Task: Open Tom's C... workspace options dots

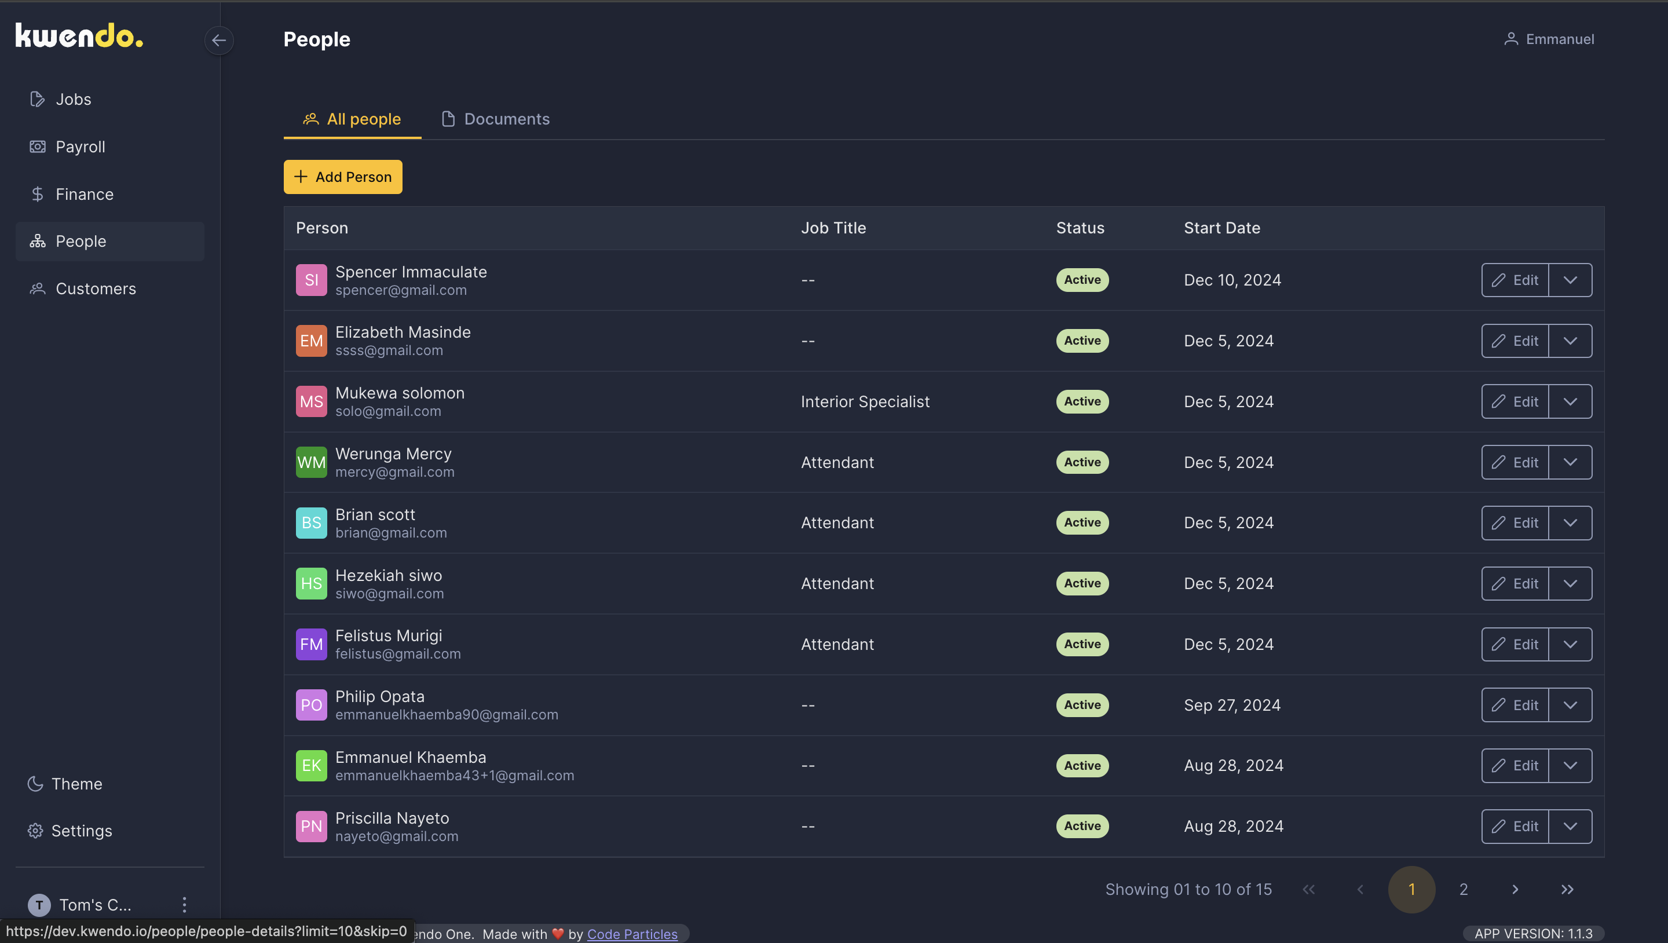Action: pos(185,905)
